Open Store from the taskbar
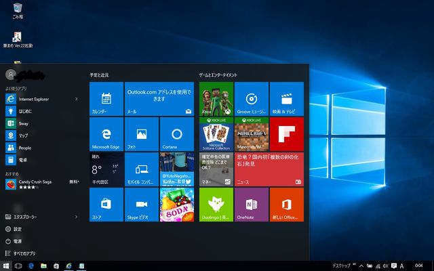This screenshot has width=434, height=271. [x=56, y=266]
